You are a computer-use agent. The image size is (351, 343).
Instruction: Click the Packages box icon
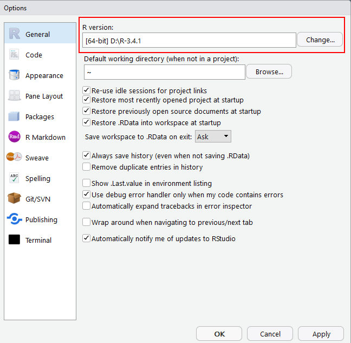(14, 117)
